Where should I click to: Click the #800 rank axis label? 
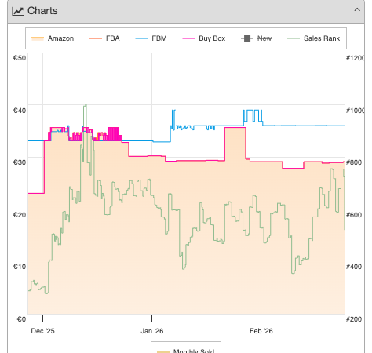pyautogui.click(x=354, y=162)
